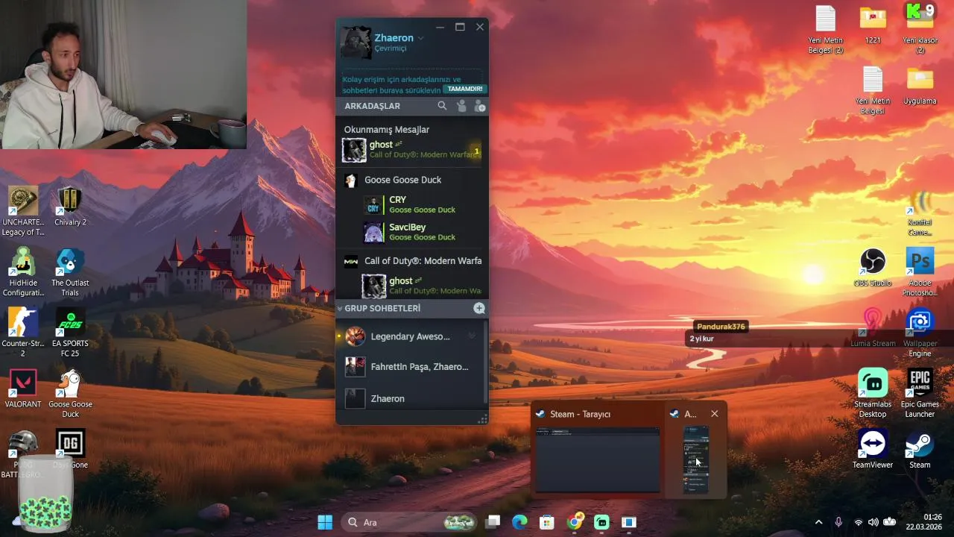Select the Goose Goose Duck desktop icon

(x=70, y=394)
